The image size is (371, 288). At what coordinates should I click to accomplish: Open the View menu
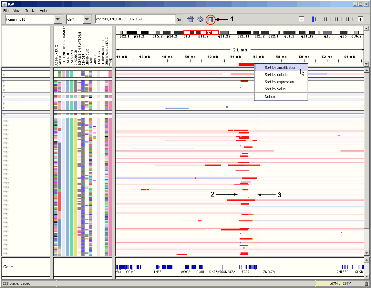[x=17, y=11]
